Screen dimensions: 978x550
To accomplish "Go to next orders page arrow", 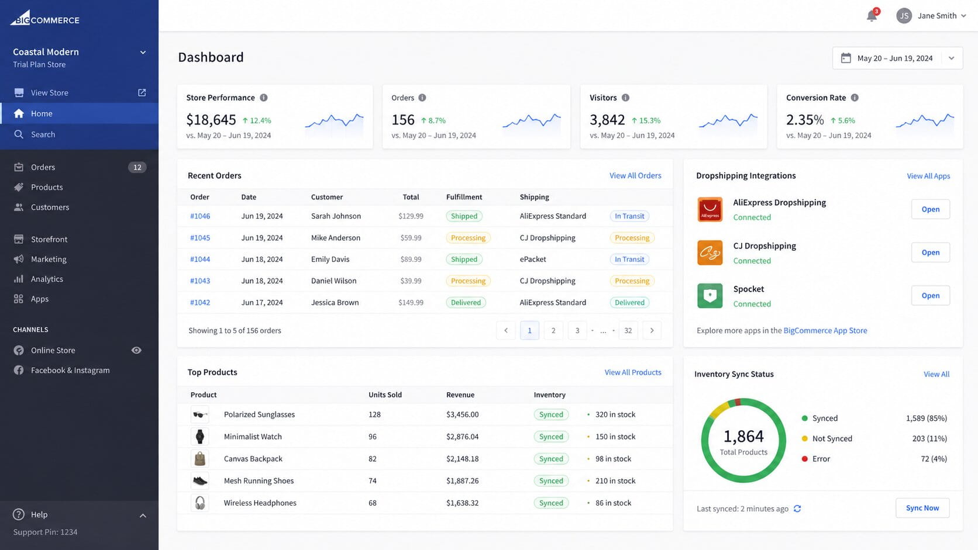I will pyautogui.click(x=652, y=330).
